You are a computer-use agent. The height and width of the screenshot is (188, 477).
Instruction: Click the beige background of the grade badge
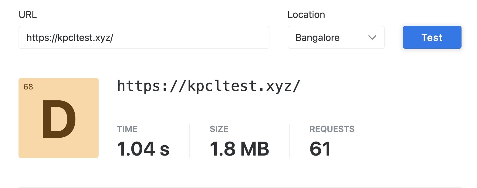[x=85, y=146]
